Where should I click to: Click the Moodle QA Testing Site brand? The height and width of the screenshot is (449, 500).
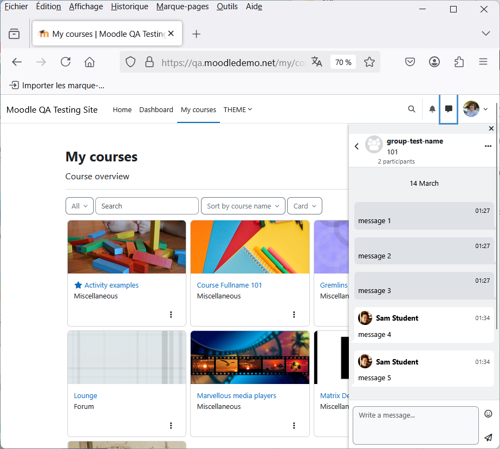click(52, 110)
